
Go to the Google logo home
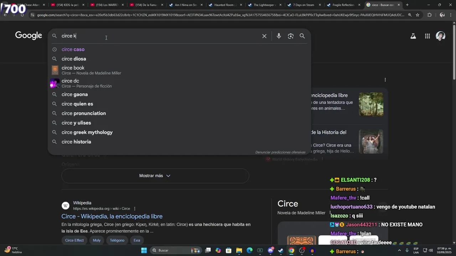29,36
